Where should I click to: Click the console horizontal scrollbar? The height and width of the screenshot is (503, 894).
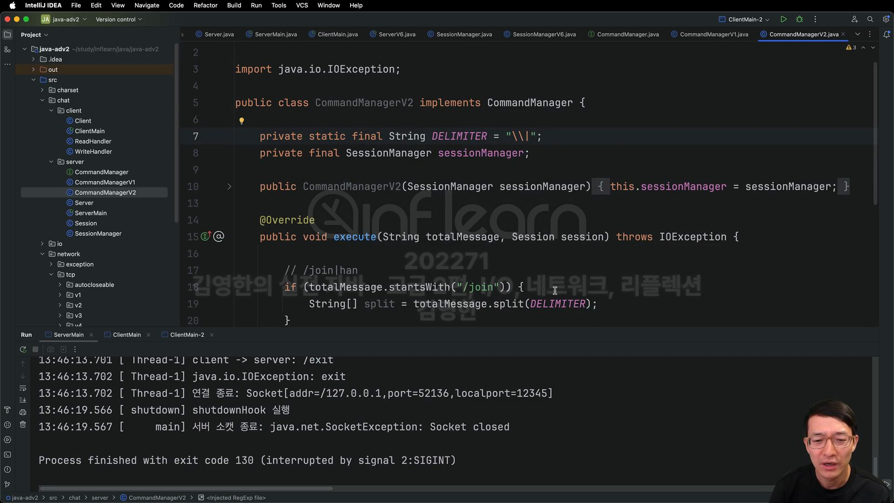coord(186,489)
